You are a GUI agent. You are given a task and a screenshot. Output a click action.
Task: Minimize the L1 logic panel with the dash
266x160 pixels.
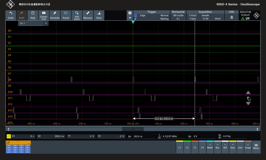coord(29,143)
